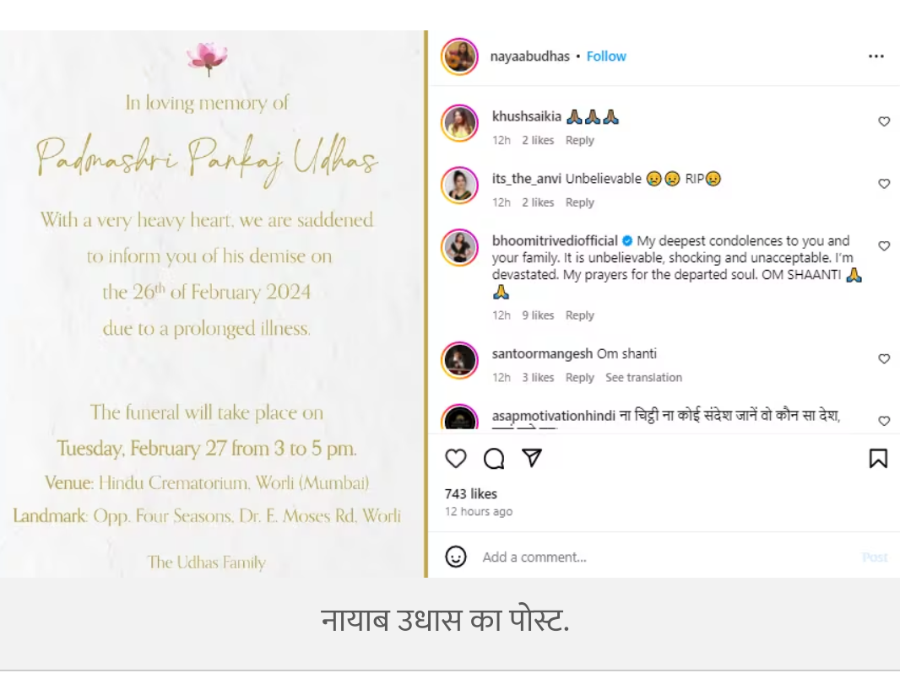
Task: Follow the nayaabudhas account
Action: click(606, 57)
